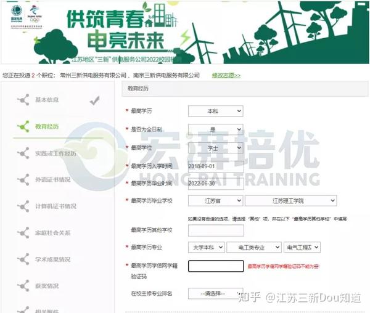The width and height of the screenshot is (370, 313).
Task: Click the checkmark next to 基本信息
Action: pyautogui.click(x=94, y=100)
